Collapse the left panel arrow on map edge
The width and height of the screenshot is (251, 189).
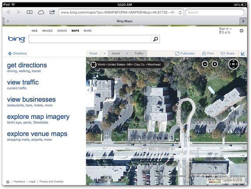[x=88, y=90]
